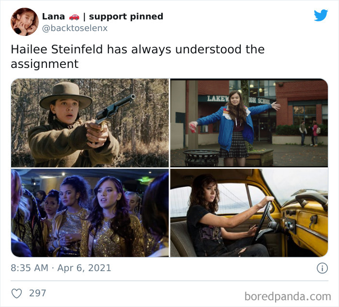This screenshot has height=307, width=339.
Task: Open the circled info icon
Action: (322, 268)
